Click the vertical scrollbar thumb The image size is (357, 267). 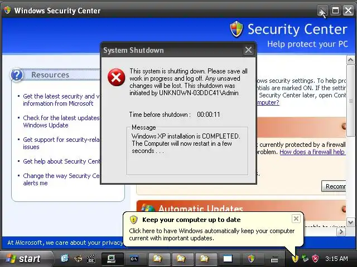(x=350, y=101)
